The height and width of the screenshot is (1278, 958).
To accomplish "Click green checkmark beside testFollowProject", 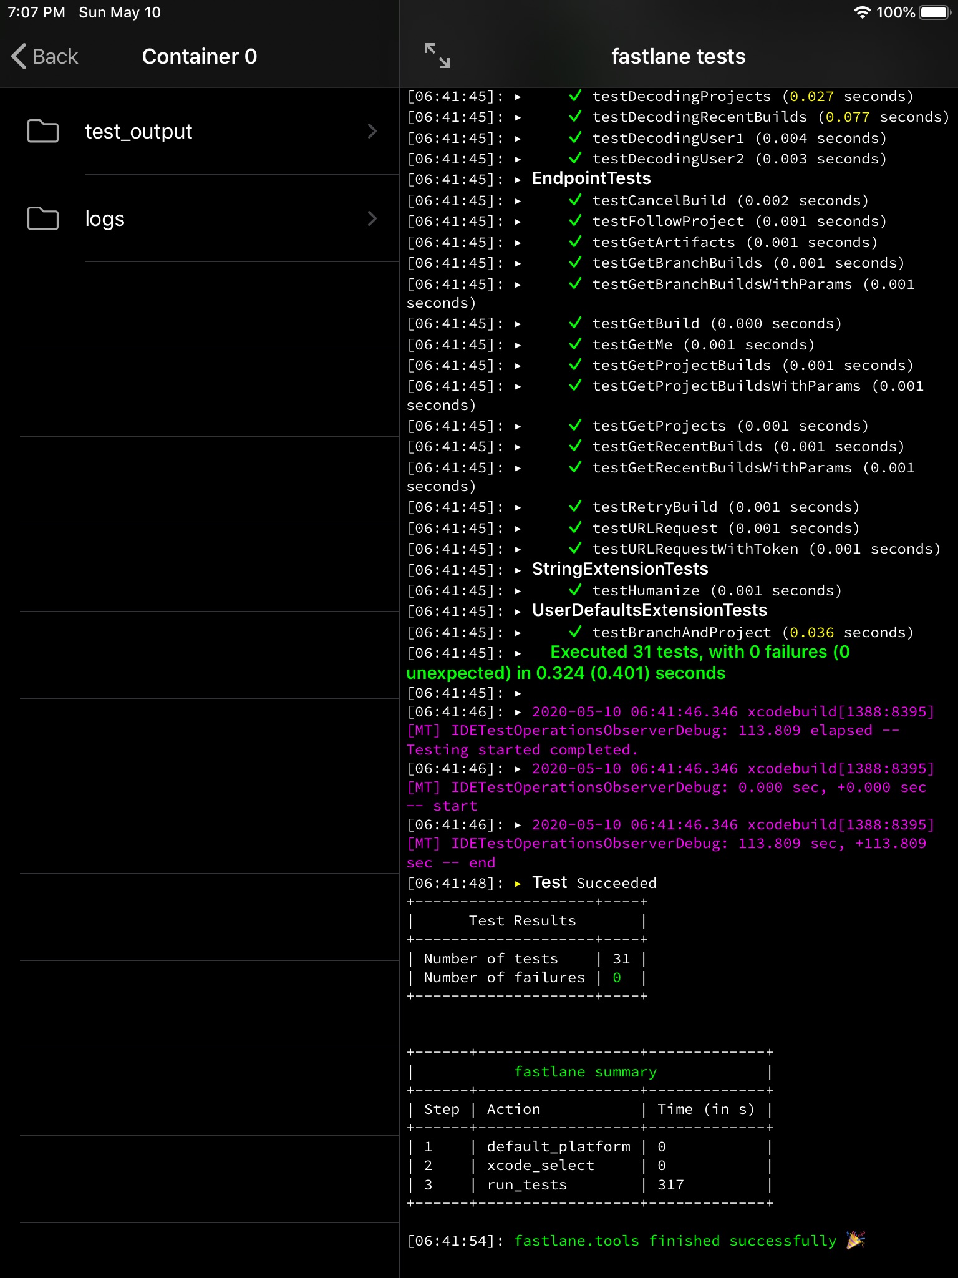I will pyautogui.click(x=575, y=221).
